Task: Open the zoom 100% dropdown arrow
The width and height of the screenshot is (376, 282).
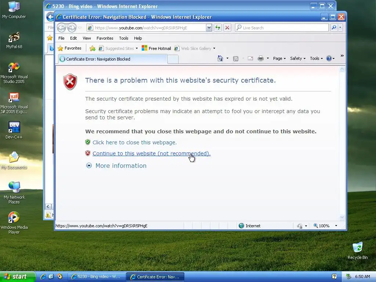Action: [336, 226]
